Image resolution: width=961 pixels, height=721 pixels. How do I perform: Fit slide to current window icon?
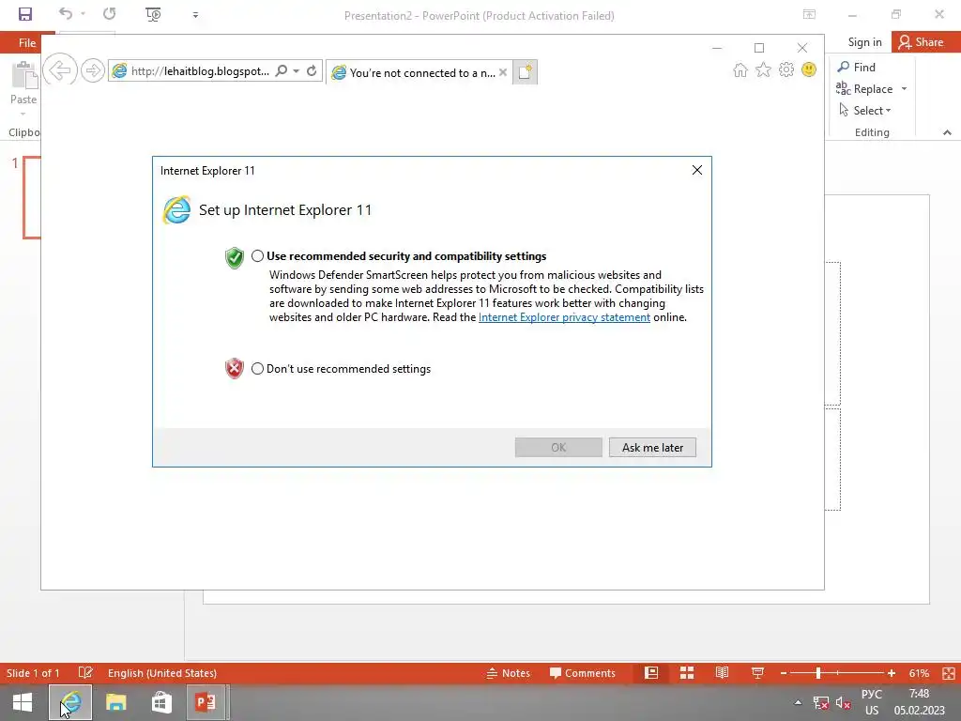(948, 673)
